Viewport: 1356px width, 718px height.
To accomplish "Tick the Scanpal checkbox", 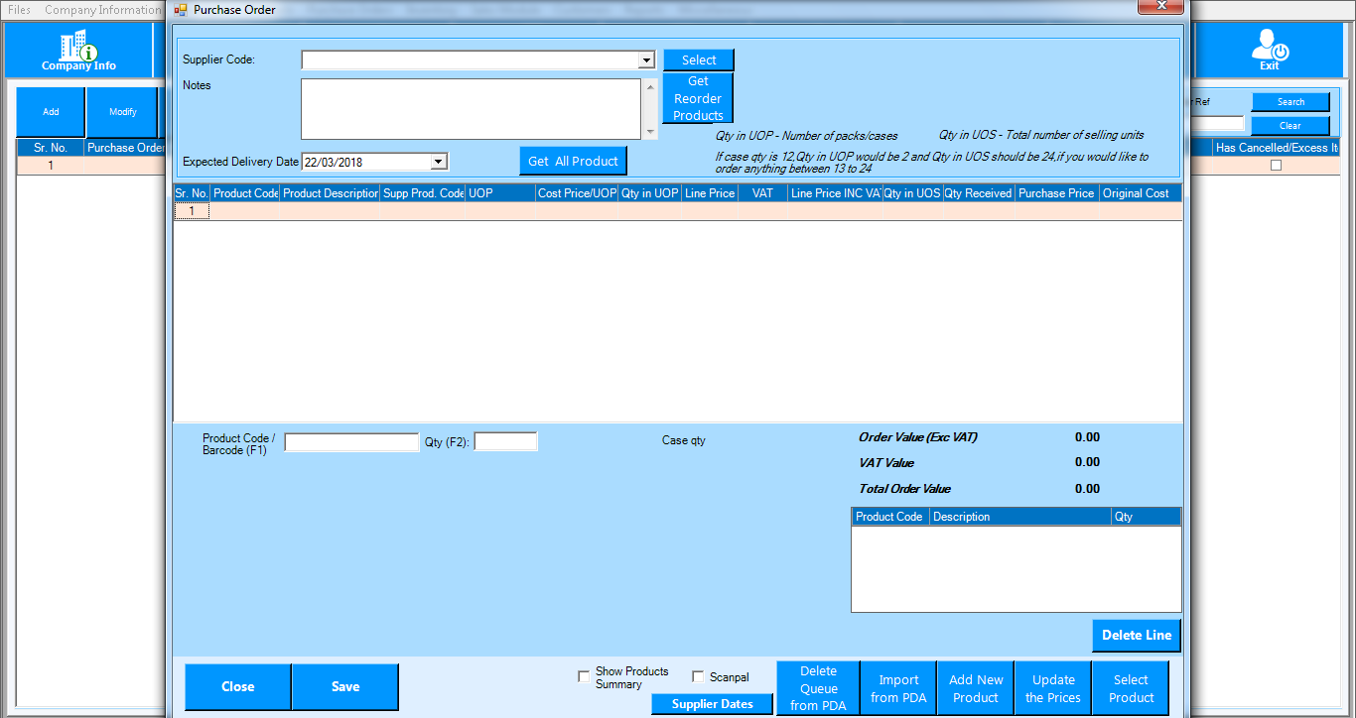I will click(x=698, y=677).
